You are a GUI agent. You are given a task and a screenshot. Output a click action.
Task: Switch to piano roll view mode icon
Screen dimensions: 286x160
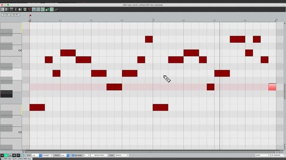[3, 9]
